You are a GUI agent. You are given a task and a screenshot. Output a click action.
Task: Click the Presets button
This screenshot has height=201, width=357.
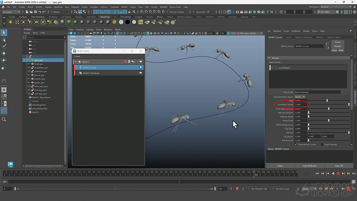coord(337,46)
